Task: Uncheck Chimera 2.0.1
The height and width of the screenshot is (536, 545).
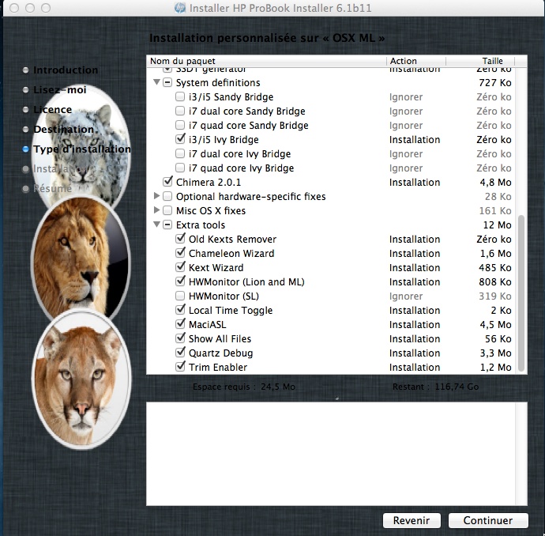Action: click(167, 182)
